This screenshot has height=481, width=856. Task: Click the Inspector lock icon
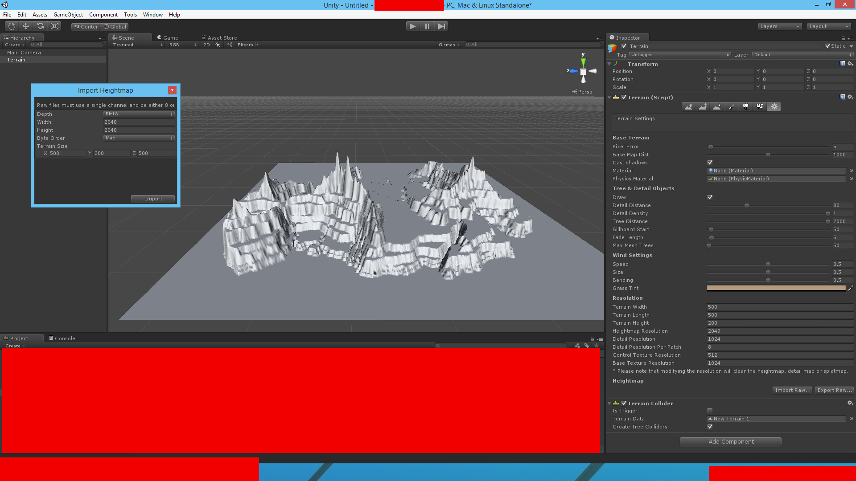coord(843,38)
